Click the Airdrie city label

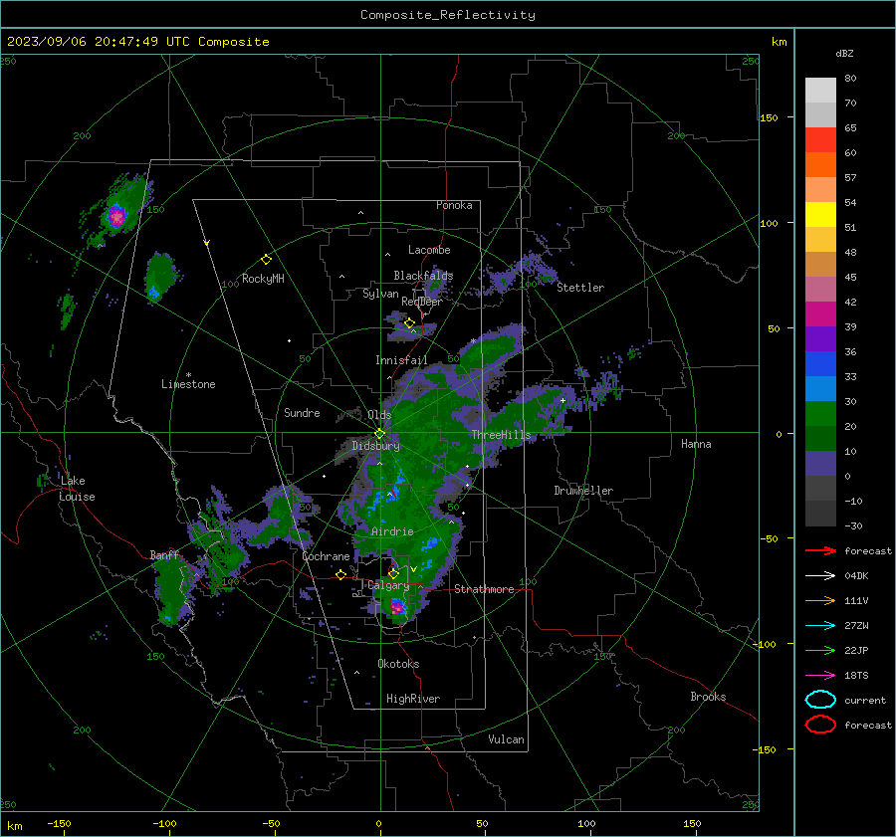pyautogui.click(x=392, y=531)
